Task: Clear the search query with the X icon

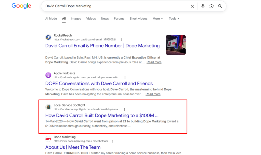Action: (192, 6)
